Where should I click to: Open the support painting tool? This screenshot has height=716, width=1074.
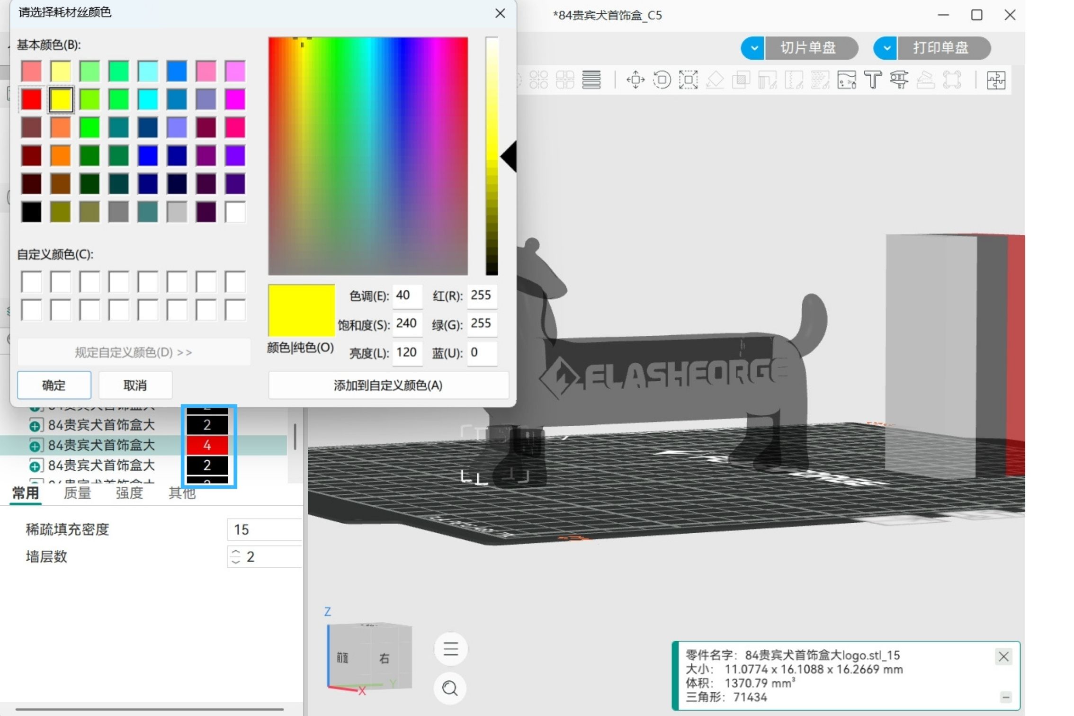(x=768, y=80)
